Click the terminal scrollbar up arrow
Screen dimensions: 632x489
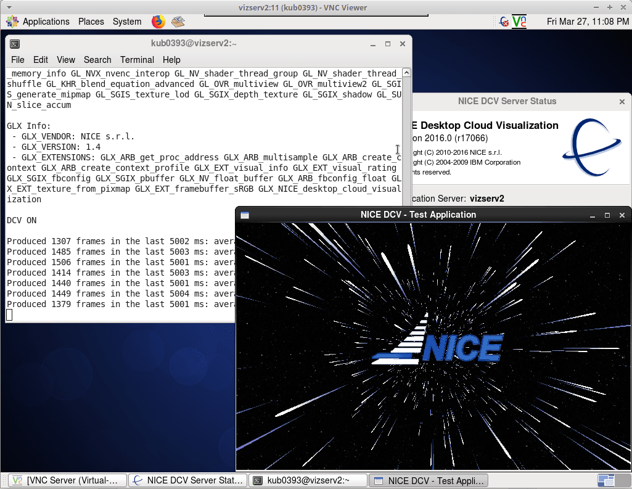coord(406,73)
